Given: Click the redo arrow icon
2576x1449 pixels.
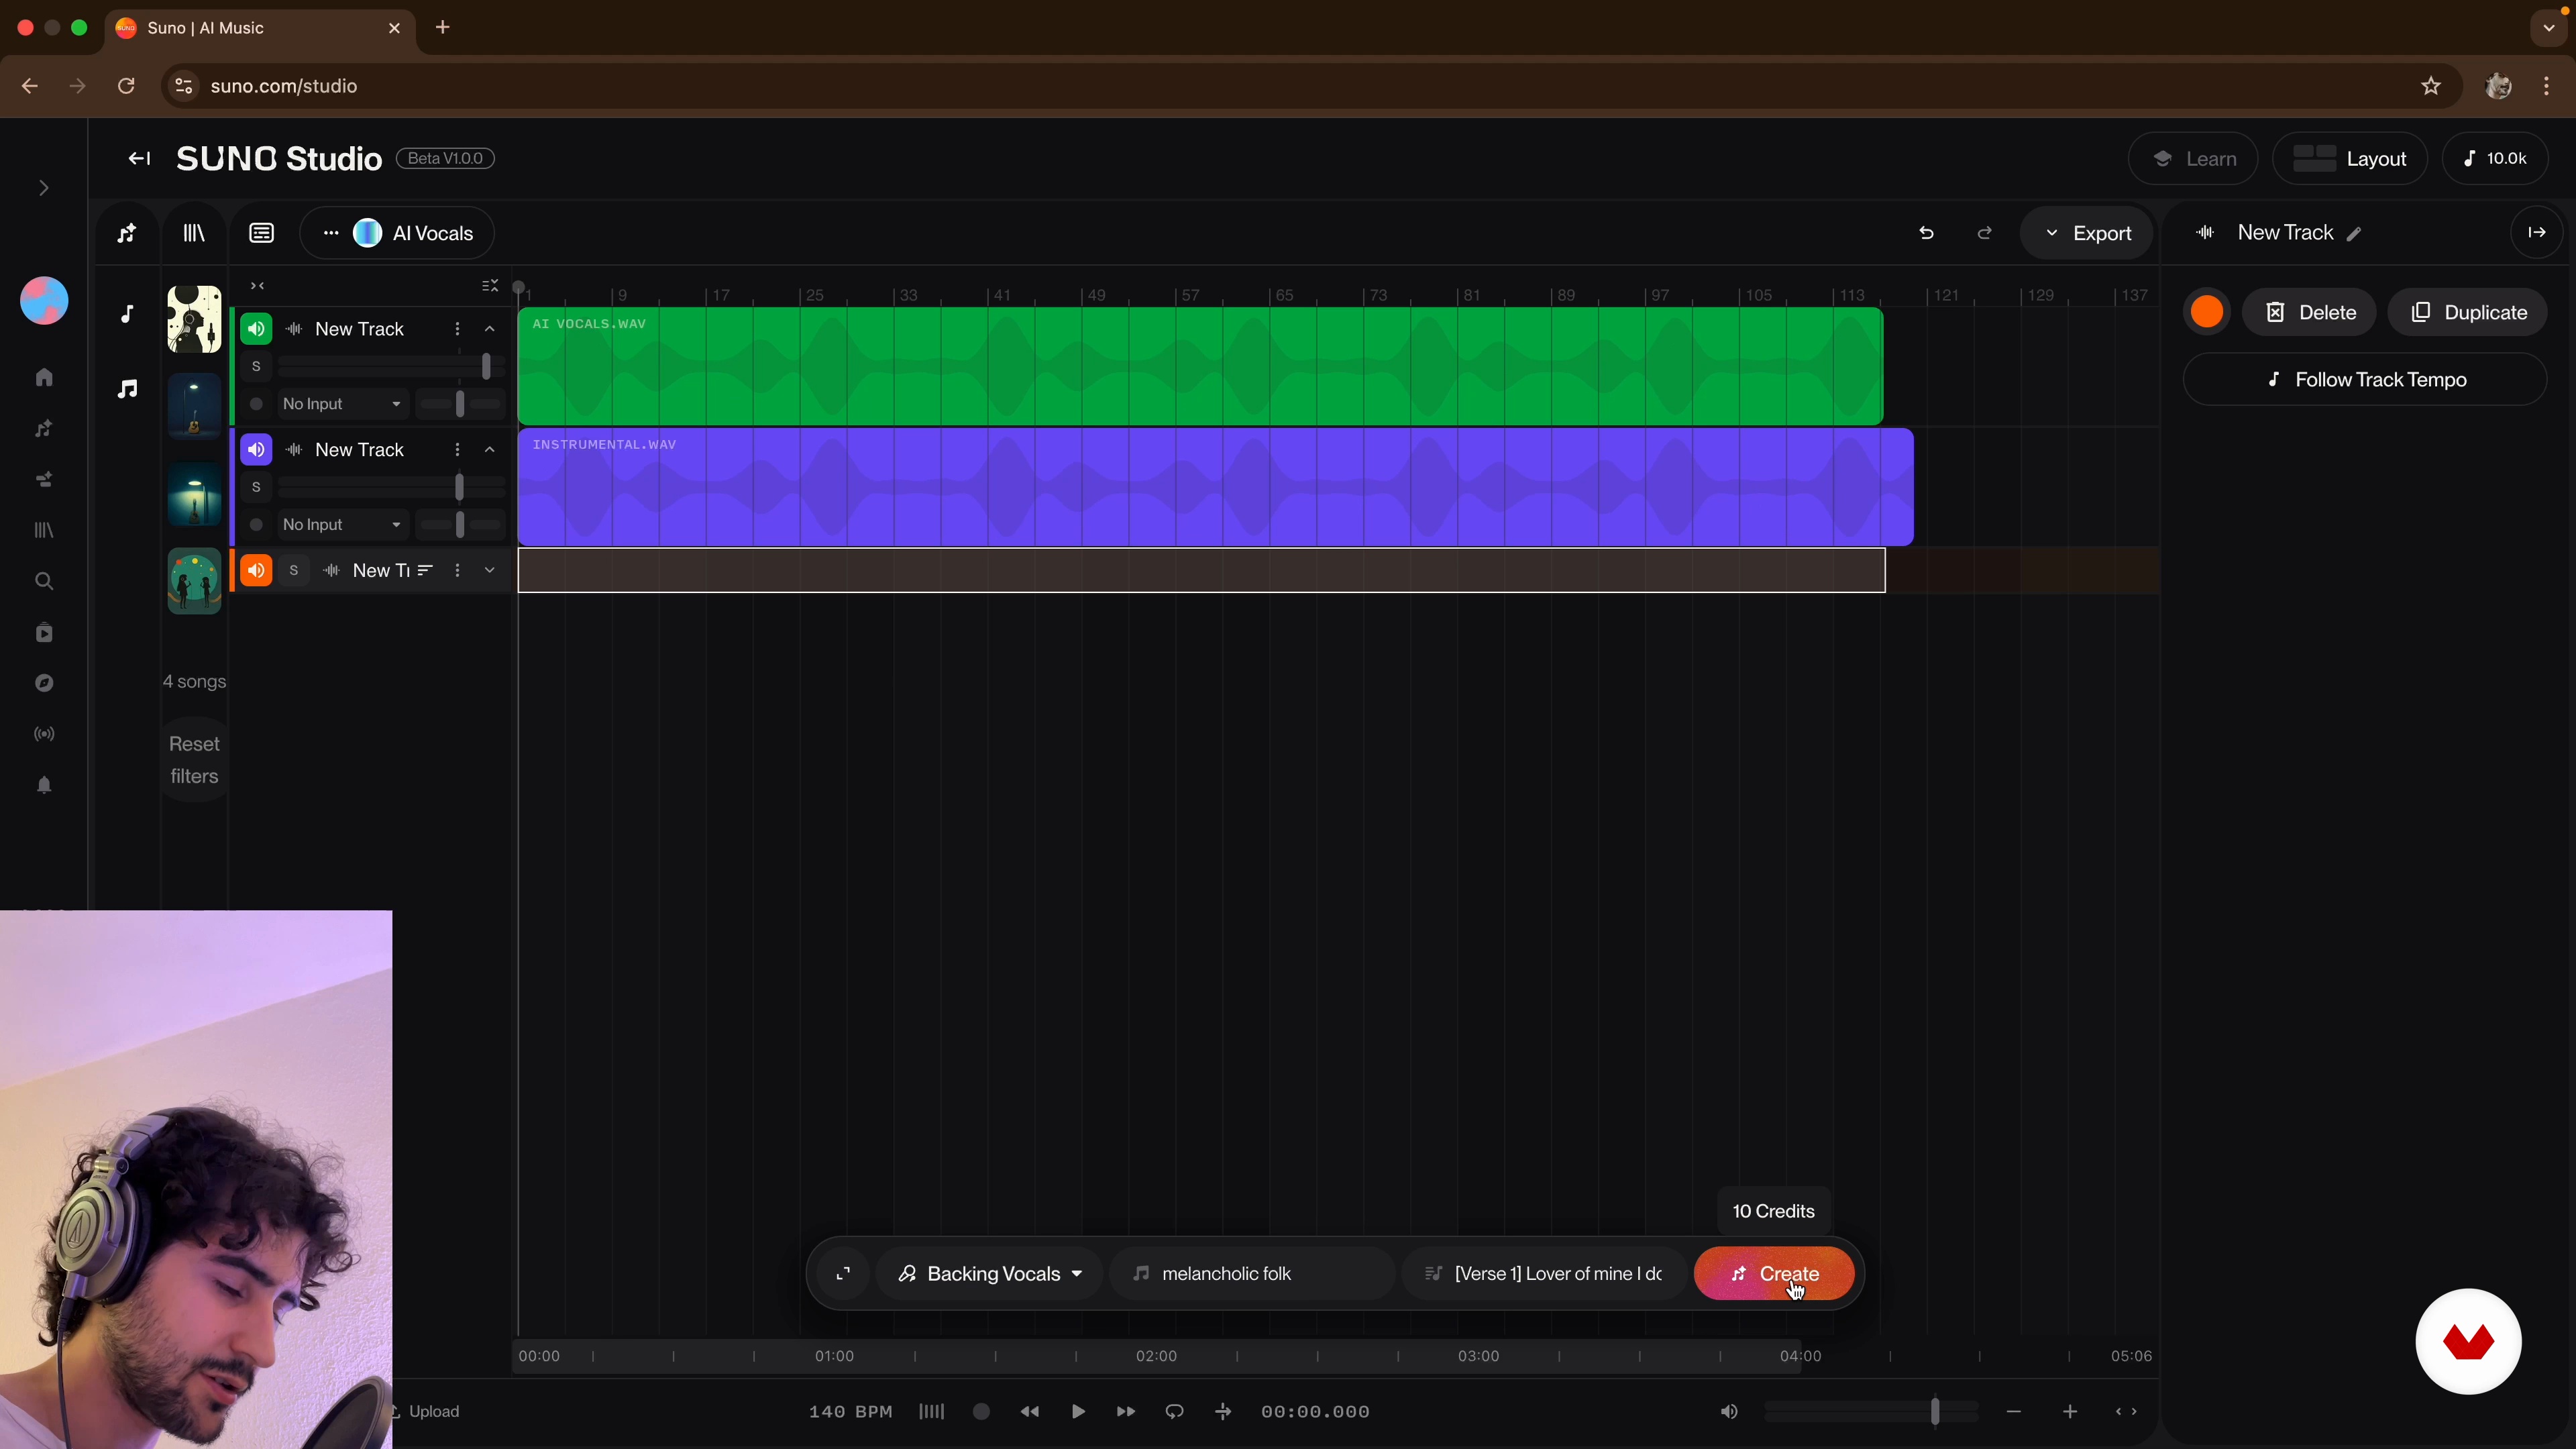Looking at the screenshot, I should (1985, 233).
